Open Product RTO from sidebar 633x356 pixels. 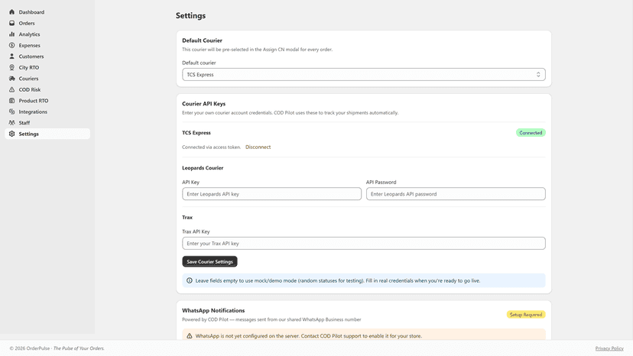47,101
